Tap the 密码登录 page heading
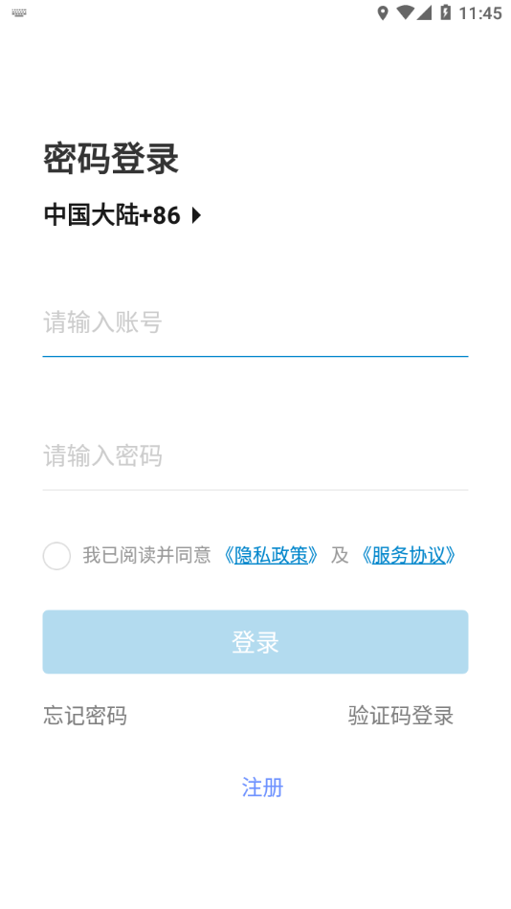Viewport: 511px width, 909px height. pos(111,158)
